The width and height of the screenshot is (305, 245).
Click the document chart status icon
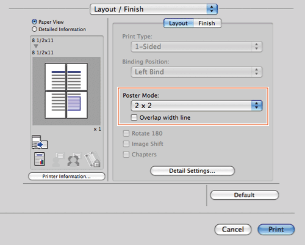pyautogui.click(x=40, y=159)
